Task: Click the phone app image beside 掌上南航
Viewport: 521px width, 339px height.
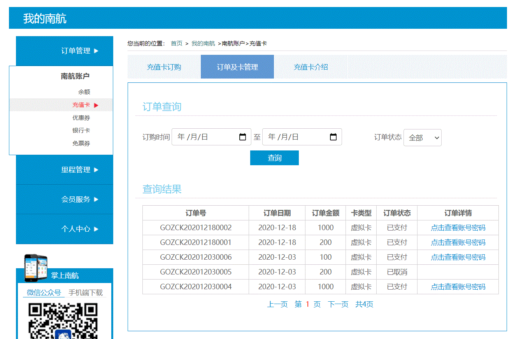Action: (x=36, y=268)
